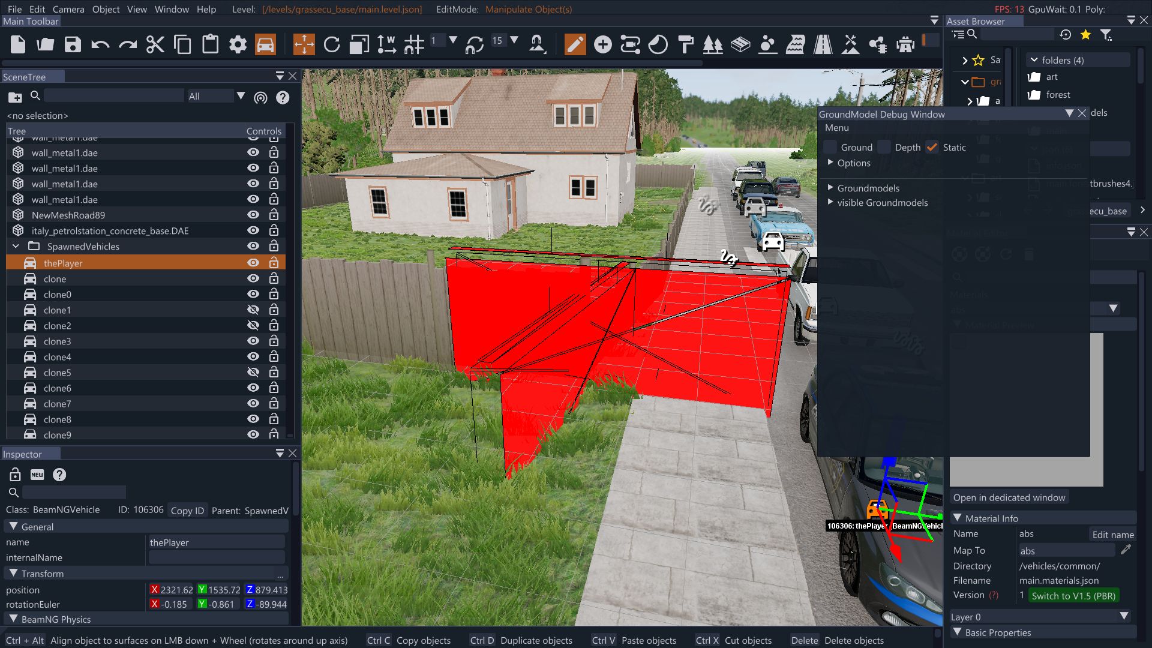
Task: Click Switch to V1.5 (PBR) button
Action: (x=1073, y=596)
